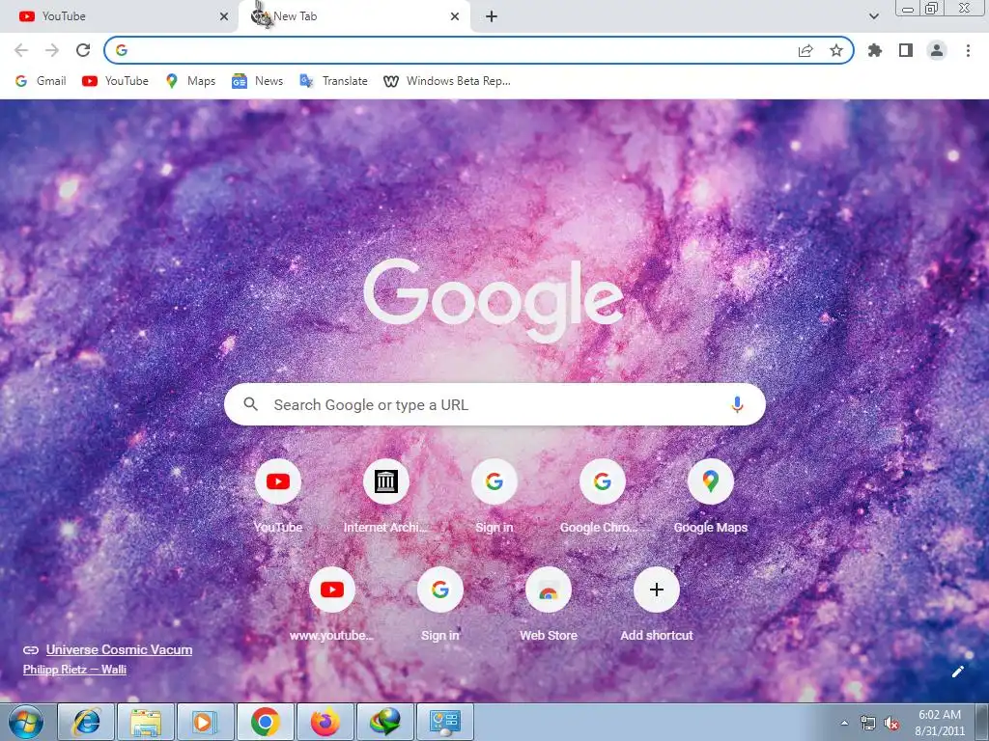This screenshot has height=741, width=989.
Task: Open the YouTube shortcut tile
Action: (x=278, y=497)
